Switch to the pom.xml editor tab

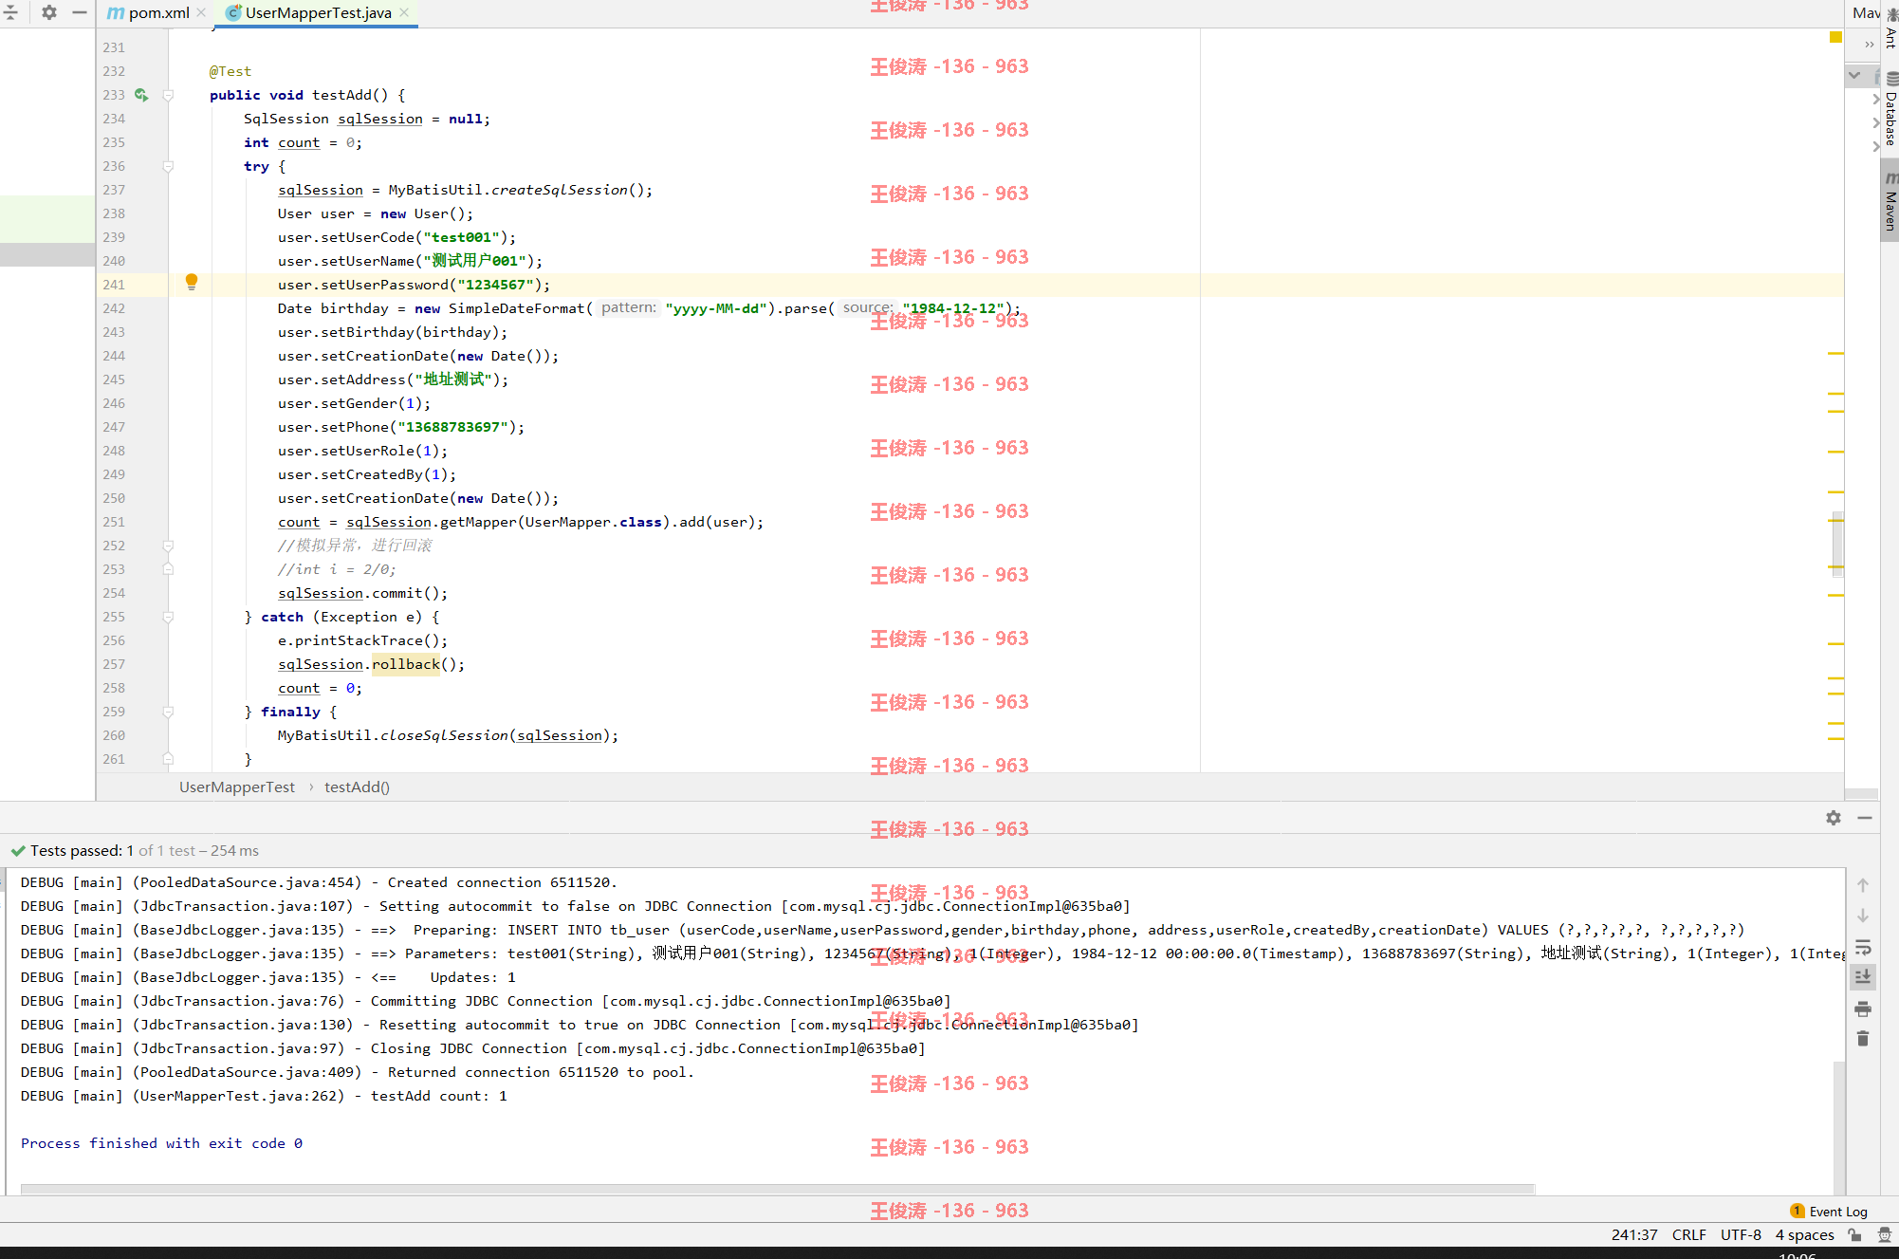click(150, 12)
